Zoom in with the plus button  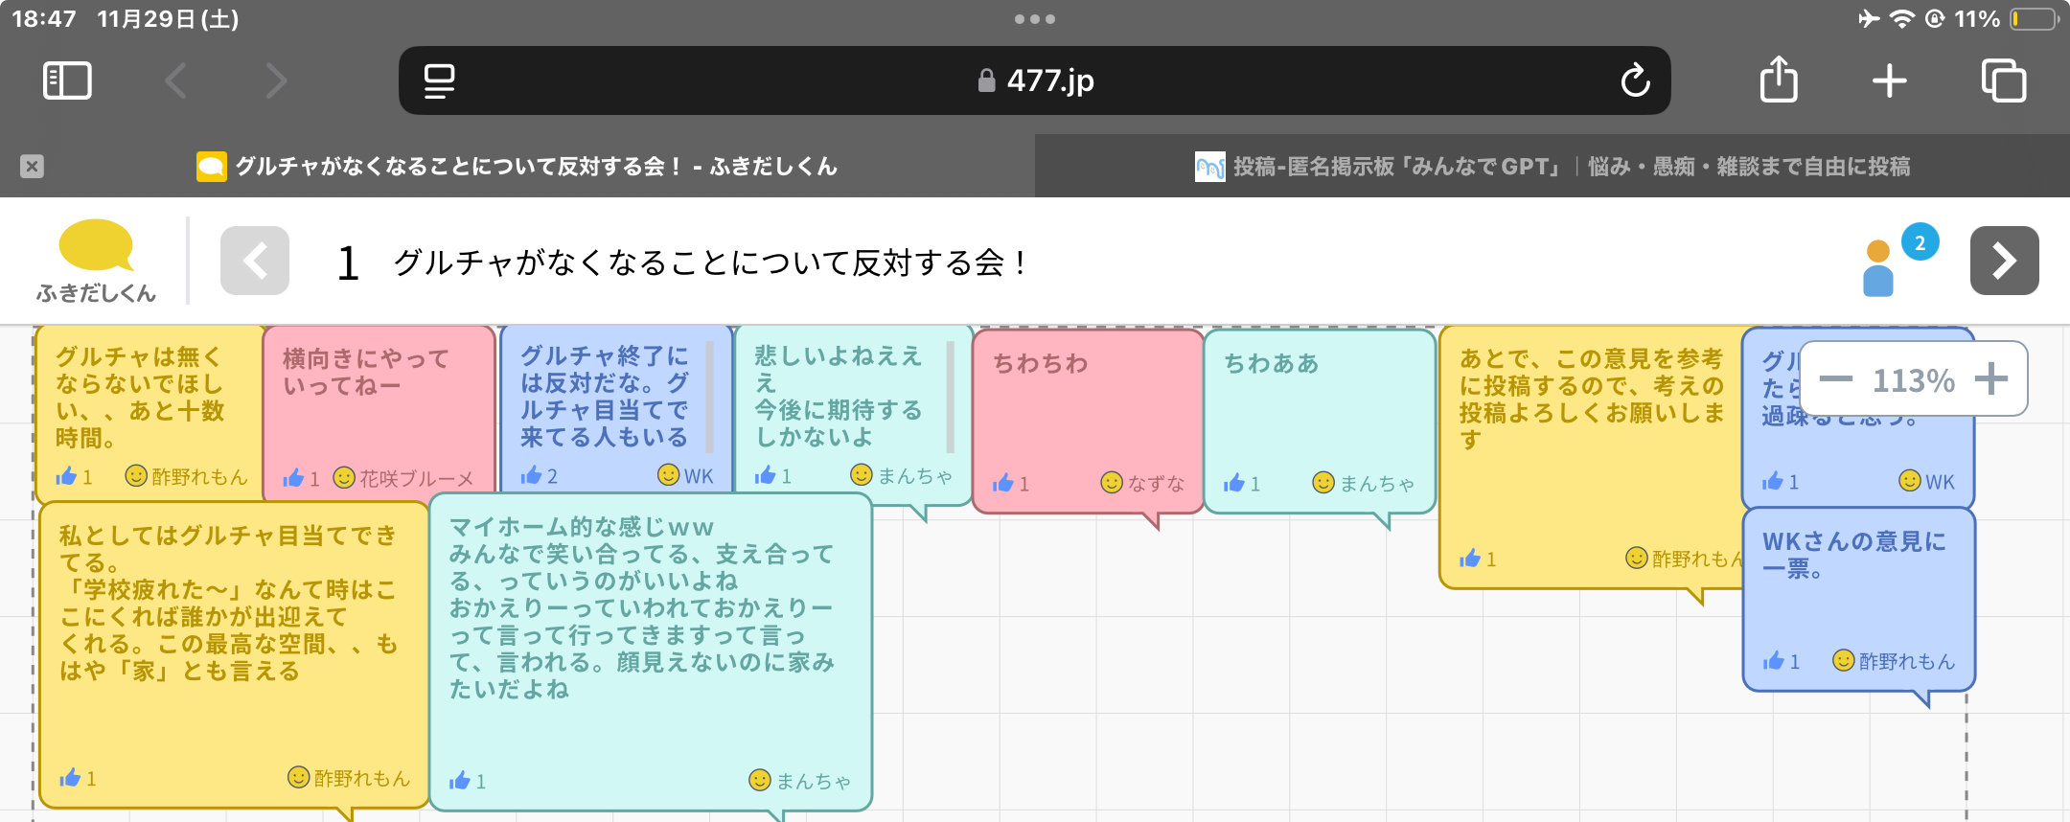(1991, 379)
